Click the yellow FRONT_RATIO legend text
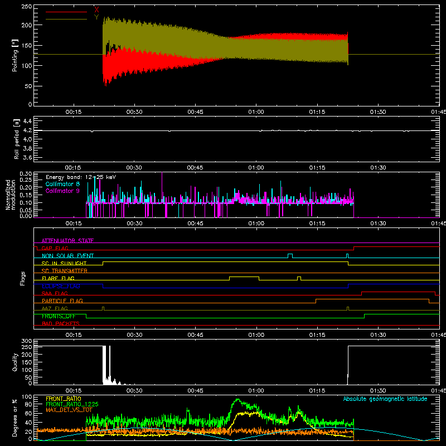This screenshot has width=446, height=446. (x=64, y=399)
